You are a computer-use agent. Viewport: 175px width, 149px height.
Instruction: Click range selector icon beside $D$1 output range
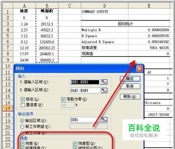tap(104, 120)
